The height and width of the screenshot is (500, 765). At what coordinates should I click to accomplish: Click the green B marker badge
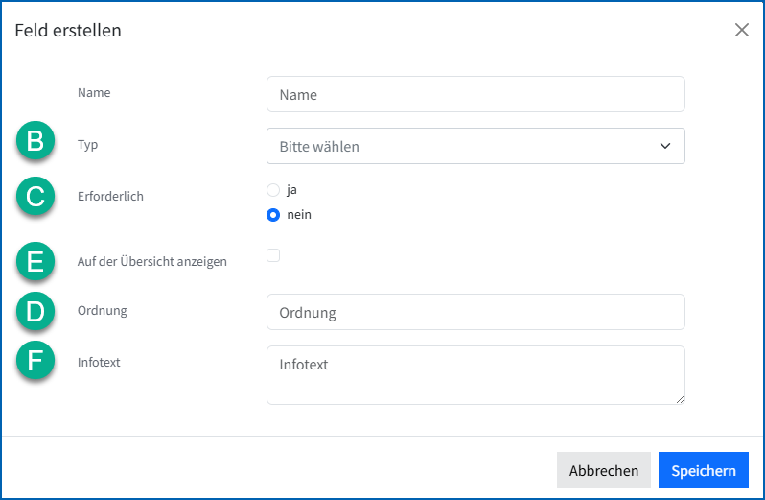coord(35,142)
